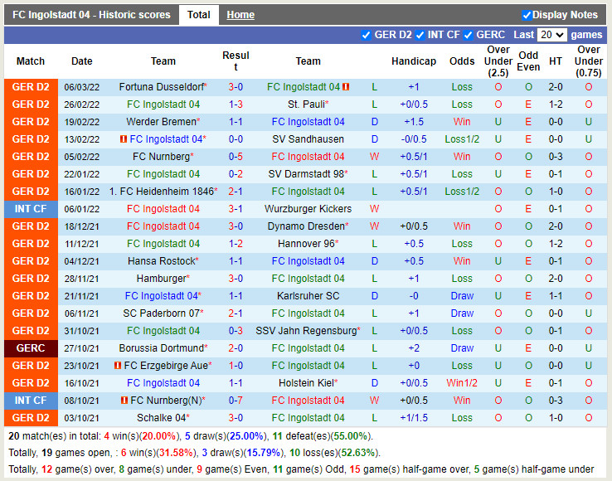Viewport: 612px width, 481px height.
Task: Open the Last games count dropdown
Action: [551, 35]
